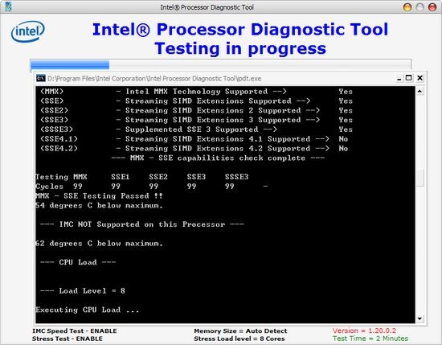Click the Stress Load level = 8 Cores text

(x=239, y=339)
